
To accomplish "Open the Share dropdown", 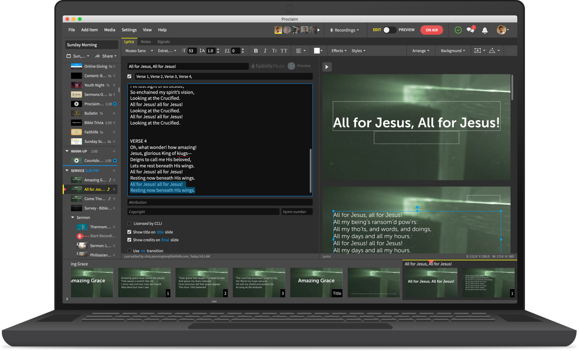I will tap(105, 56).
